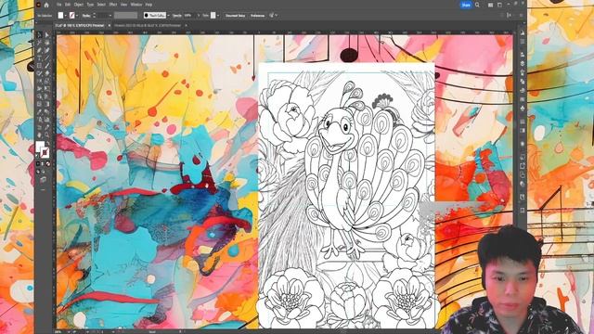
Task: Select the Type tool
Action: (x=39, y=58)
